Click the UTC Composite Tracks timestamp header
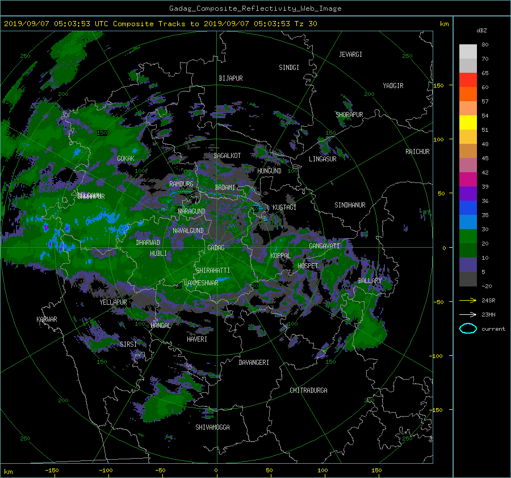511x478 pixels. pos(160,24)
